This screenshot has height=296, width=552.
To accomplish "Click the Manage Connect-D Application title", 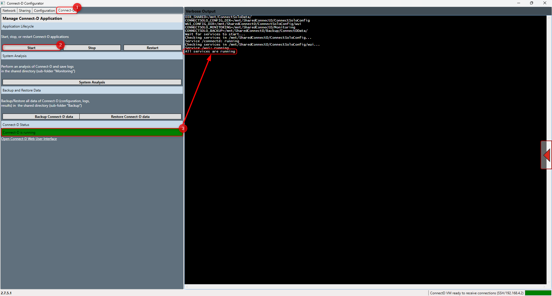I will coord(32,18).
